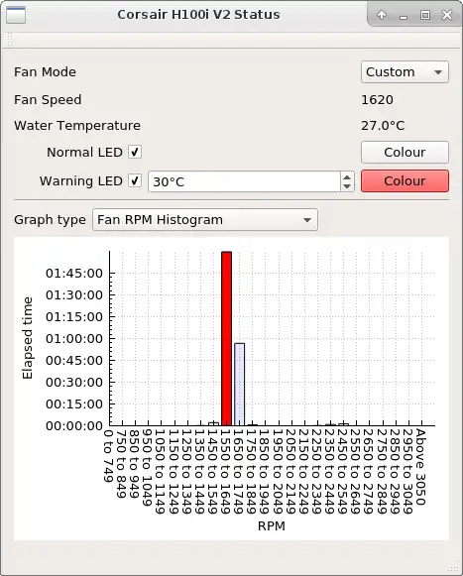Click the Graph type label

click(x=50, y=220)
